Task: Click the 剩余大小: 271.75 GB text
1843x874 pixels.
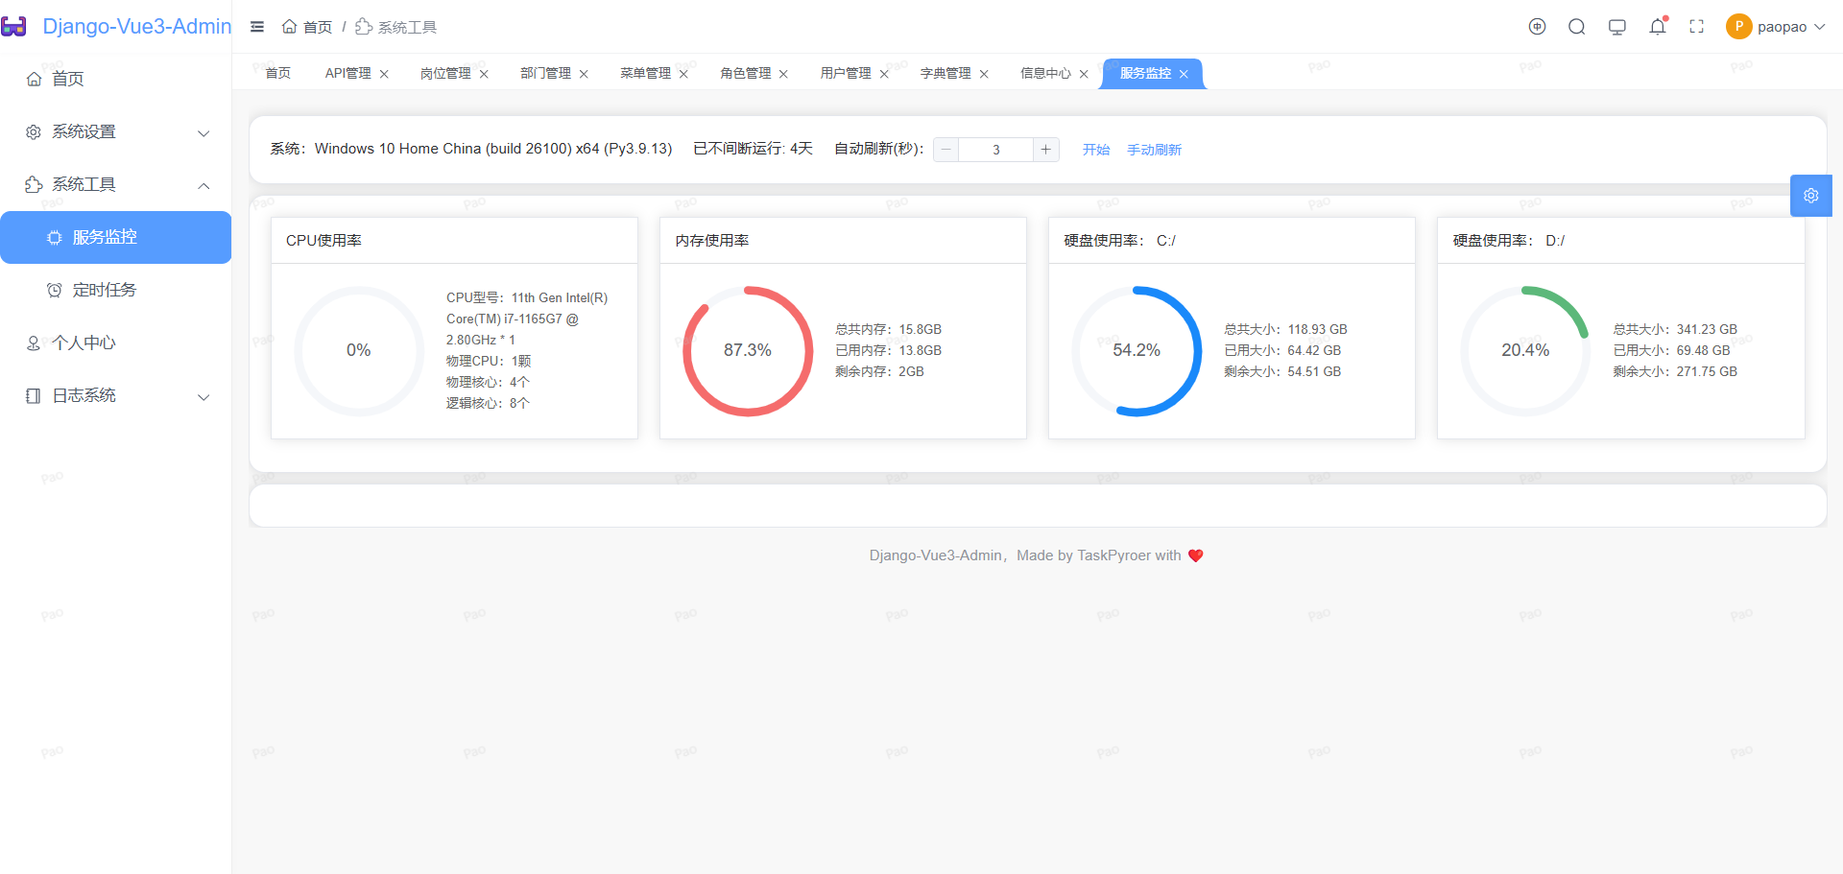Action: [1675, 371]
